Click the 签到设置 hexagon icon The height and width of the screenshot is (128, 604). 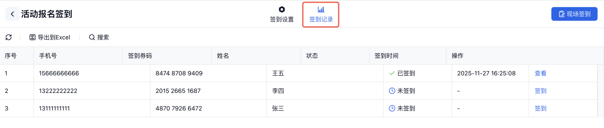282,9
